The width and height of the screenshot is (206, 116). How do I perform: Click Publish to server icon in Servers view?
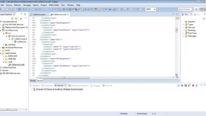tap(197, 85)
